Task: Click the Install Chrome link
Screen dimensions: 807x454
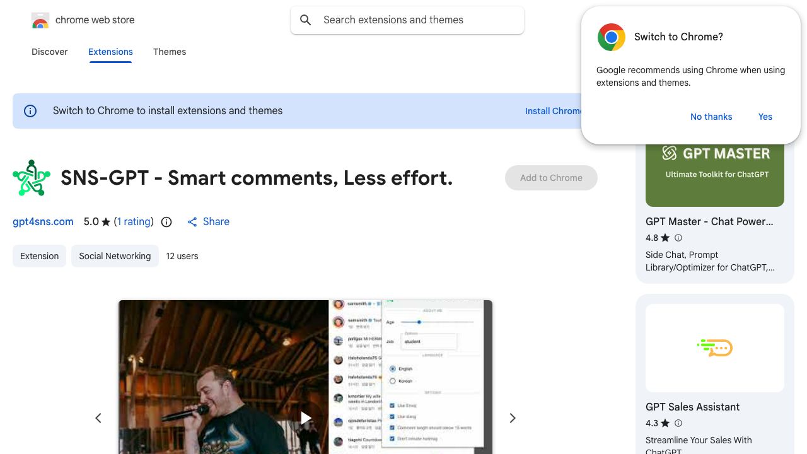Action: pos(554,111)
